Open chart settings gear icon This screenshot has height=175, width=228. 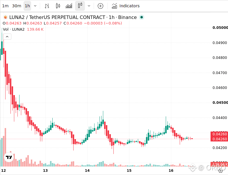pyautogui.click(x=220, y=171)
